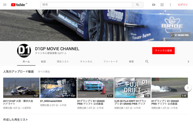Screen dimensions: 193x128
Task: Open the 再生リスト tab
Action: coord(63,62)
